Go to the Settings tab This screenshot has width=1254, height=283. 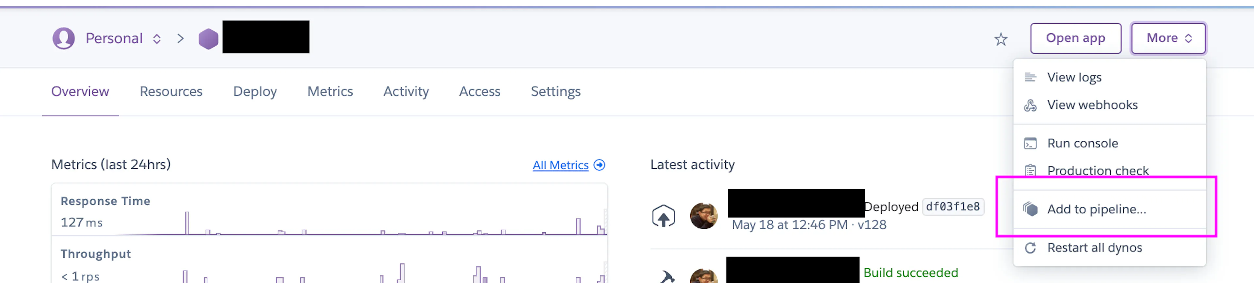pyautogui.click(x=555, y=91)
